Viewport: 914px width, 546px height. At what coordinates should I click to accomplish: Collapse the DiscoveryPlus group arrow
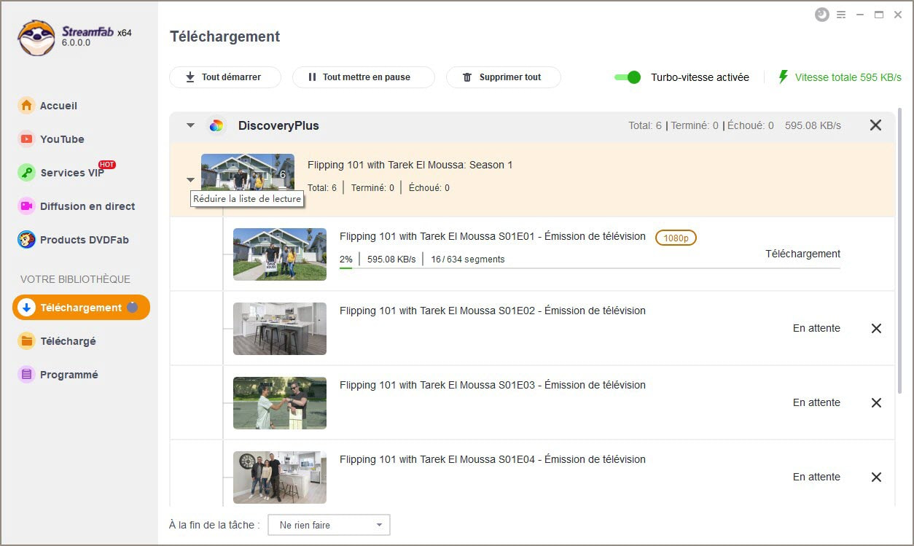point(190,125)
